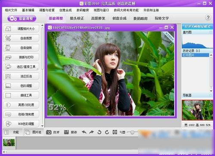Select the 数码暗房 tab in tab row
This screenshot has width=215, height=156.
(141, 18)
